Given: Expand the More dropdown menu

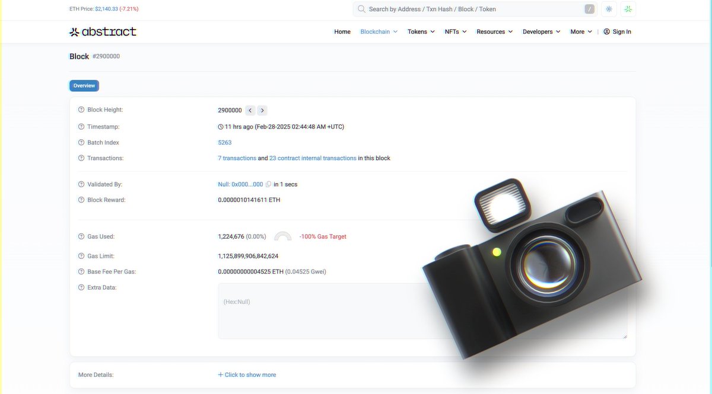Looking at the screenshot, I should pyautogui.click(x=581, y=31).
